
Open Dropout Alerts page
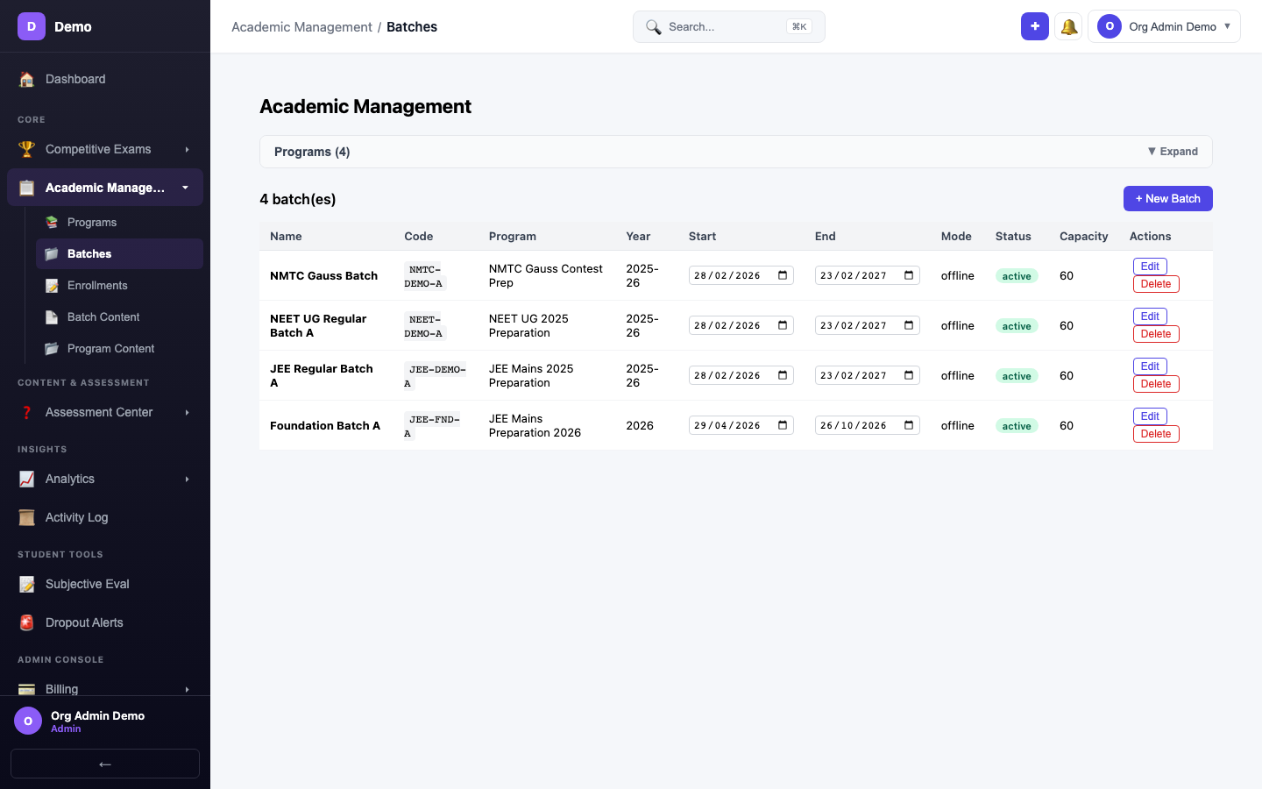click(105, 622)
